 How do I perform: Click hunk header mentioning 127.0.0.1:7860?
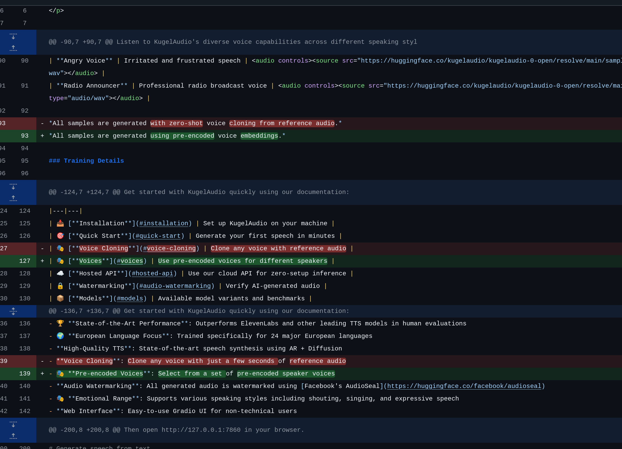(x=176, y=430)
